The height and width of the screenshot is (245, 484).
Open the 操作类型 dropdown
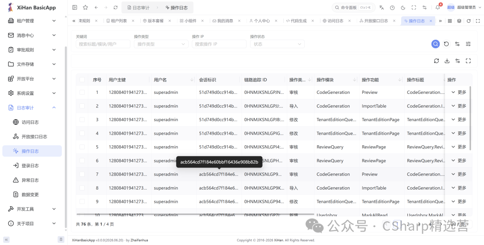(161, 44)
